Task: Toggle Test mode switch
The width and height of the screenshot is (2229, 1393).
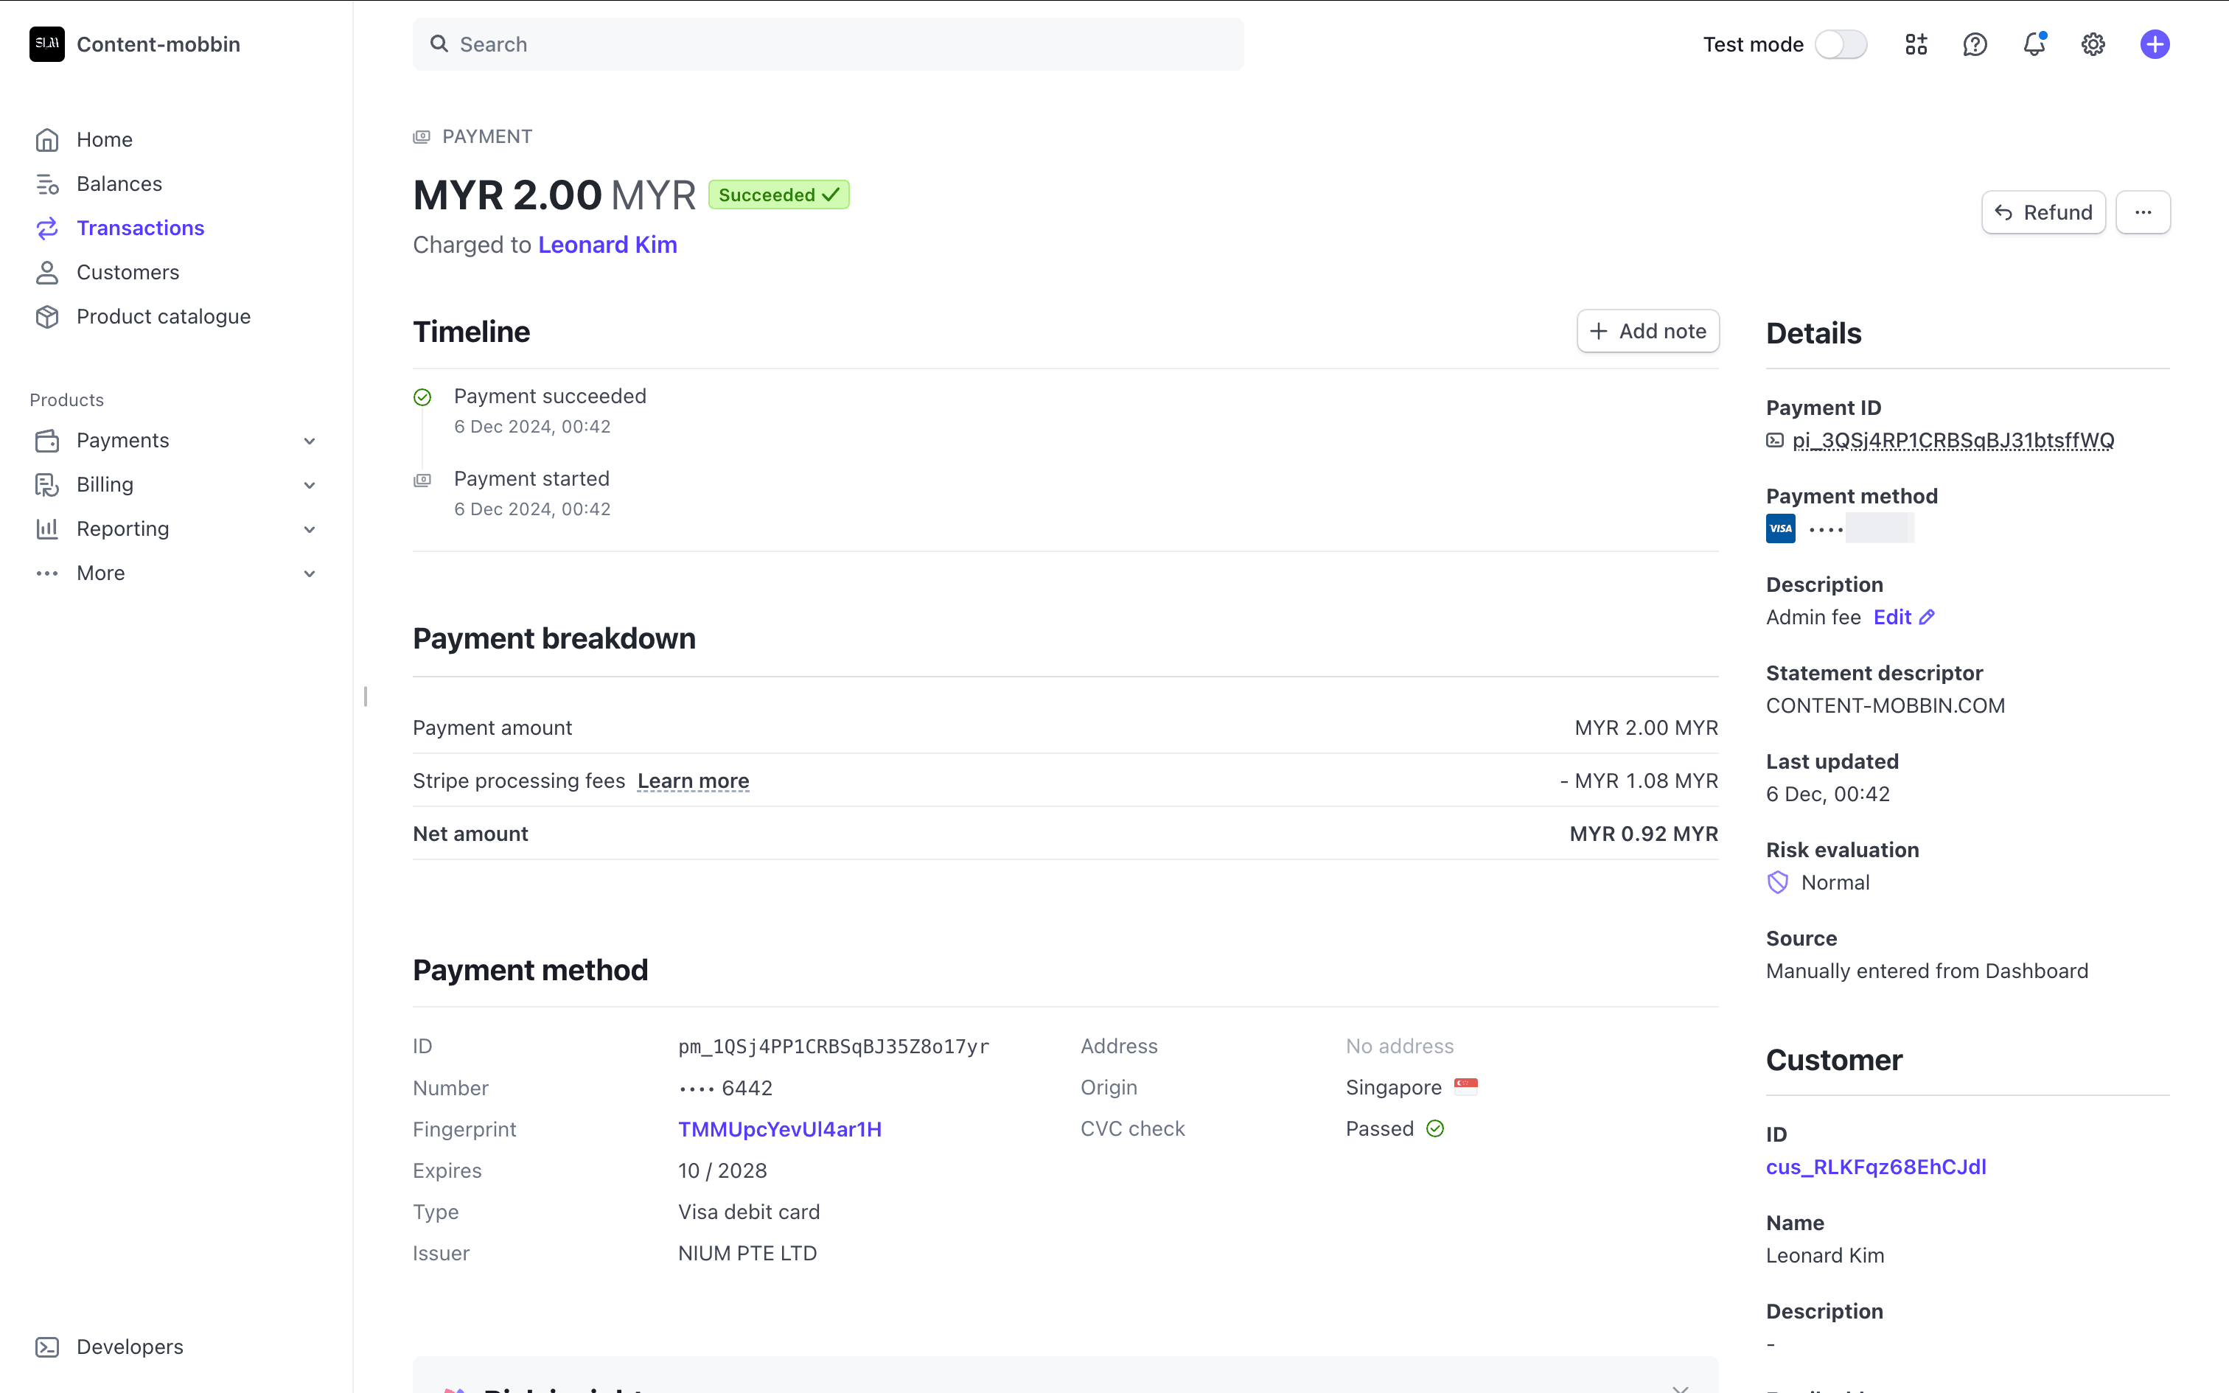Action: pos(1841,44)
